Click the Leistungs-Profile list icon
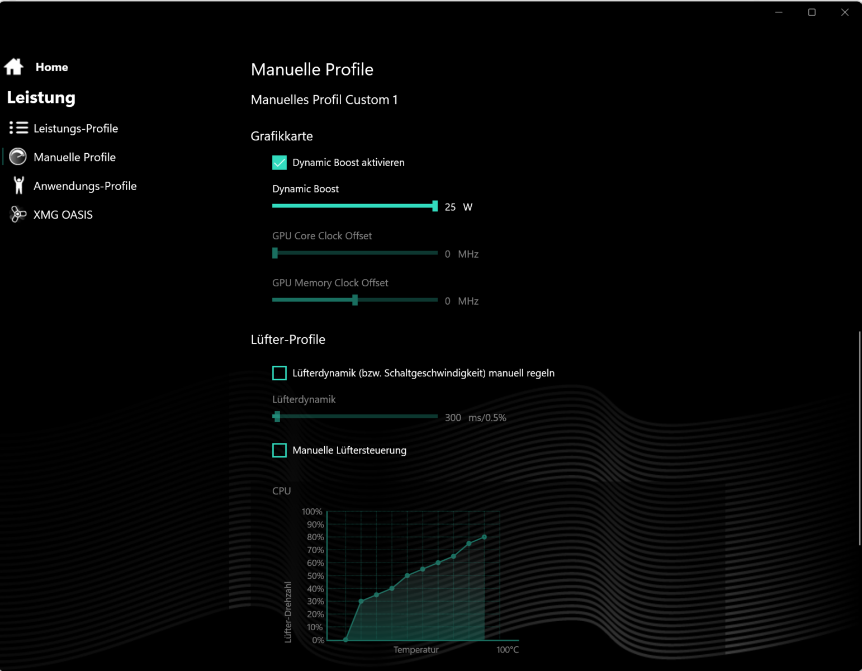Image resolution: width=862 pixels, height=671 pixels. pos(18,128)
